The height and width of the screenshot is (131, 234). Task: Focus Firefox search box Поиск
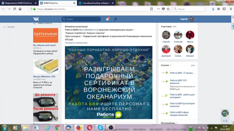coord(188,9)
